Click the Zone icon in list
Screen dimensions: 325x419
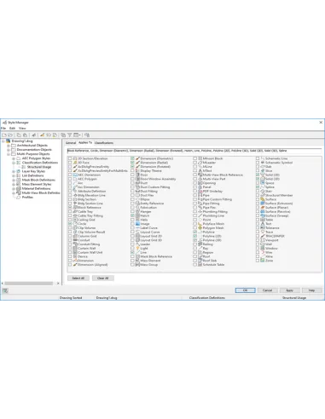point(263,261)
